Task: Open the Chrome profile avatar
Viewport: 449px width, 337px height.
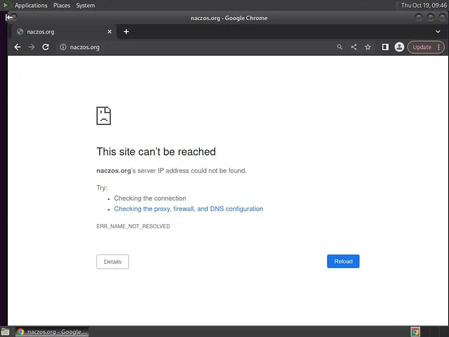Action: [x=399, y=47]
